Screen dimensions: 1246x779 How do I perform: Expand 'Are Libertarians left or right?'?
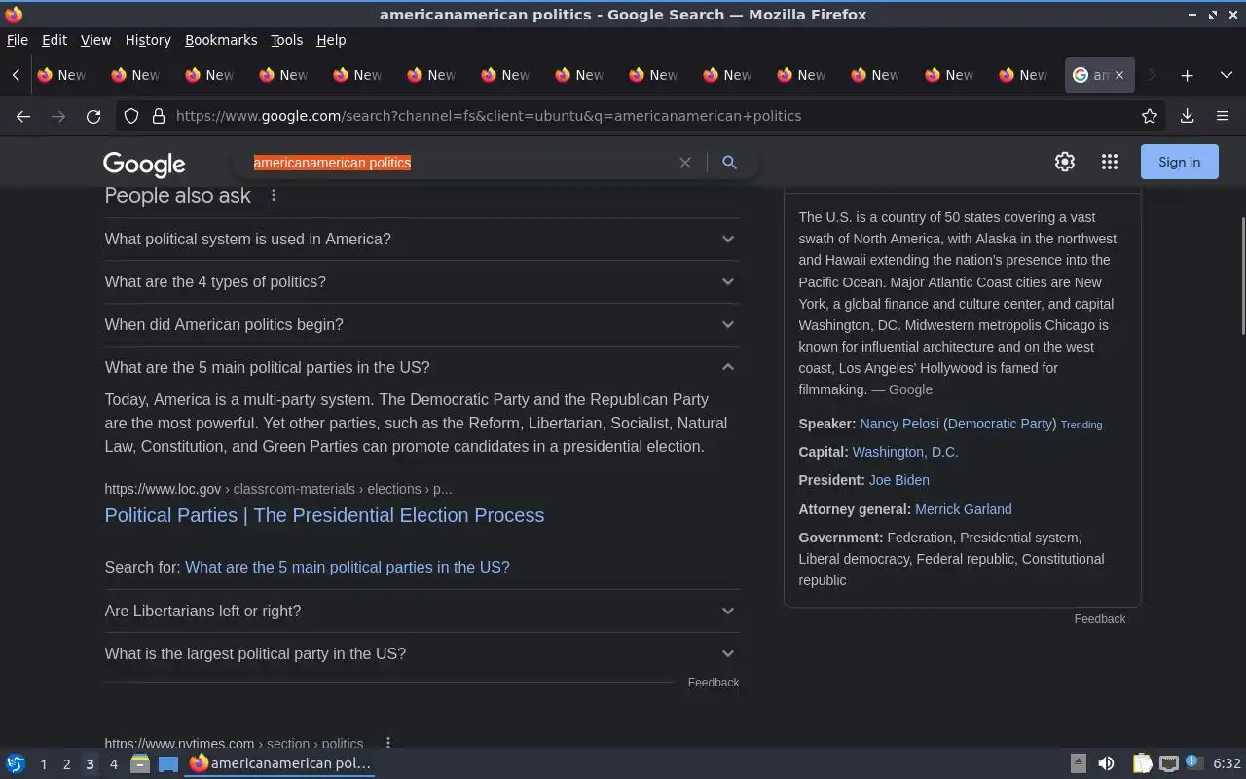pyautogui.click(x=421, y=611)
